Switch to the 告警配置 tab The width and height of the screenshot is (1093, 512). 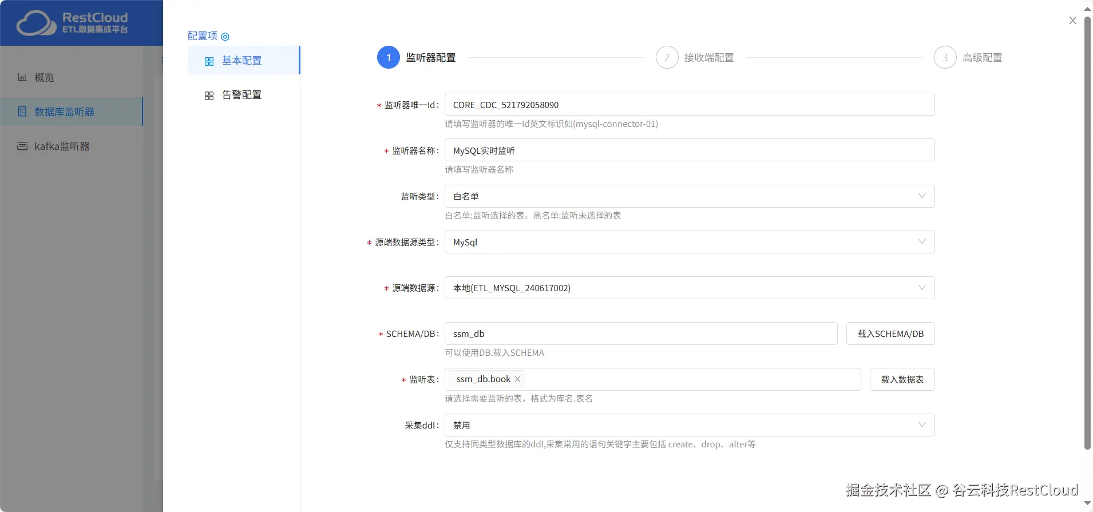tap(243, 94)
